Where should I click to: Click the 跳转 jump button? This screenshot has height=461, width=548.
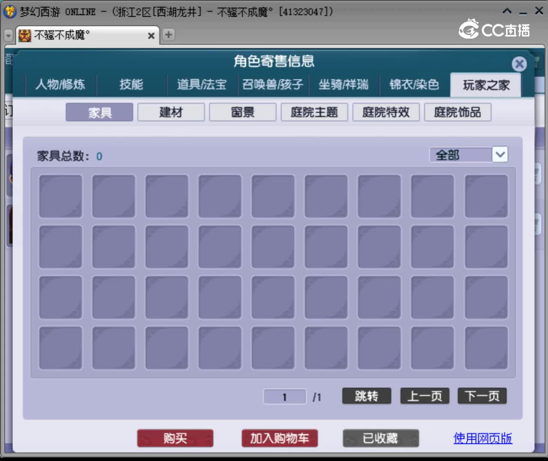click(366, 396)
